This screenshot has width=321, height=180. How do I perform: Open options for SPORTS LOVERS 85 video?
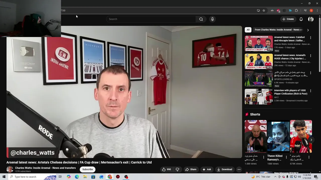310,73
